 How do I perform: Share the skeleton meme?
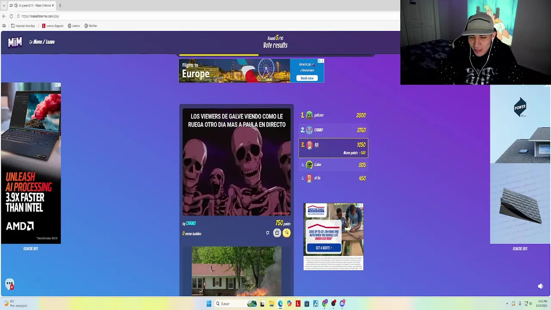point(277,233)
